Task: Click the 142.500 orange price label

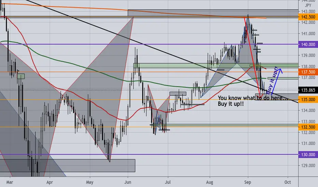Action: point(308,17)
